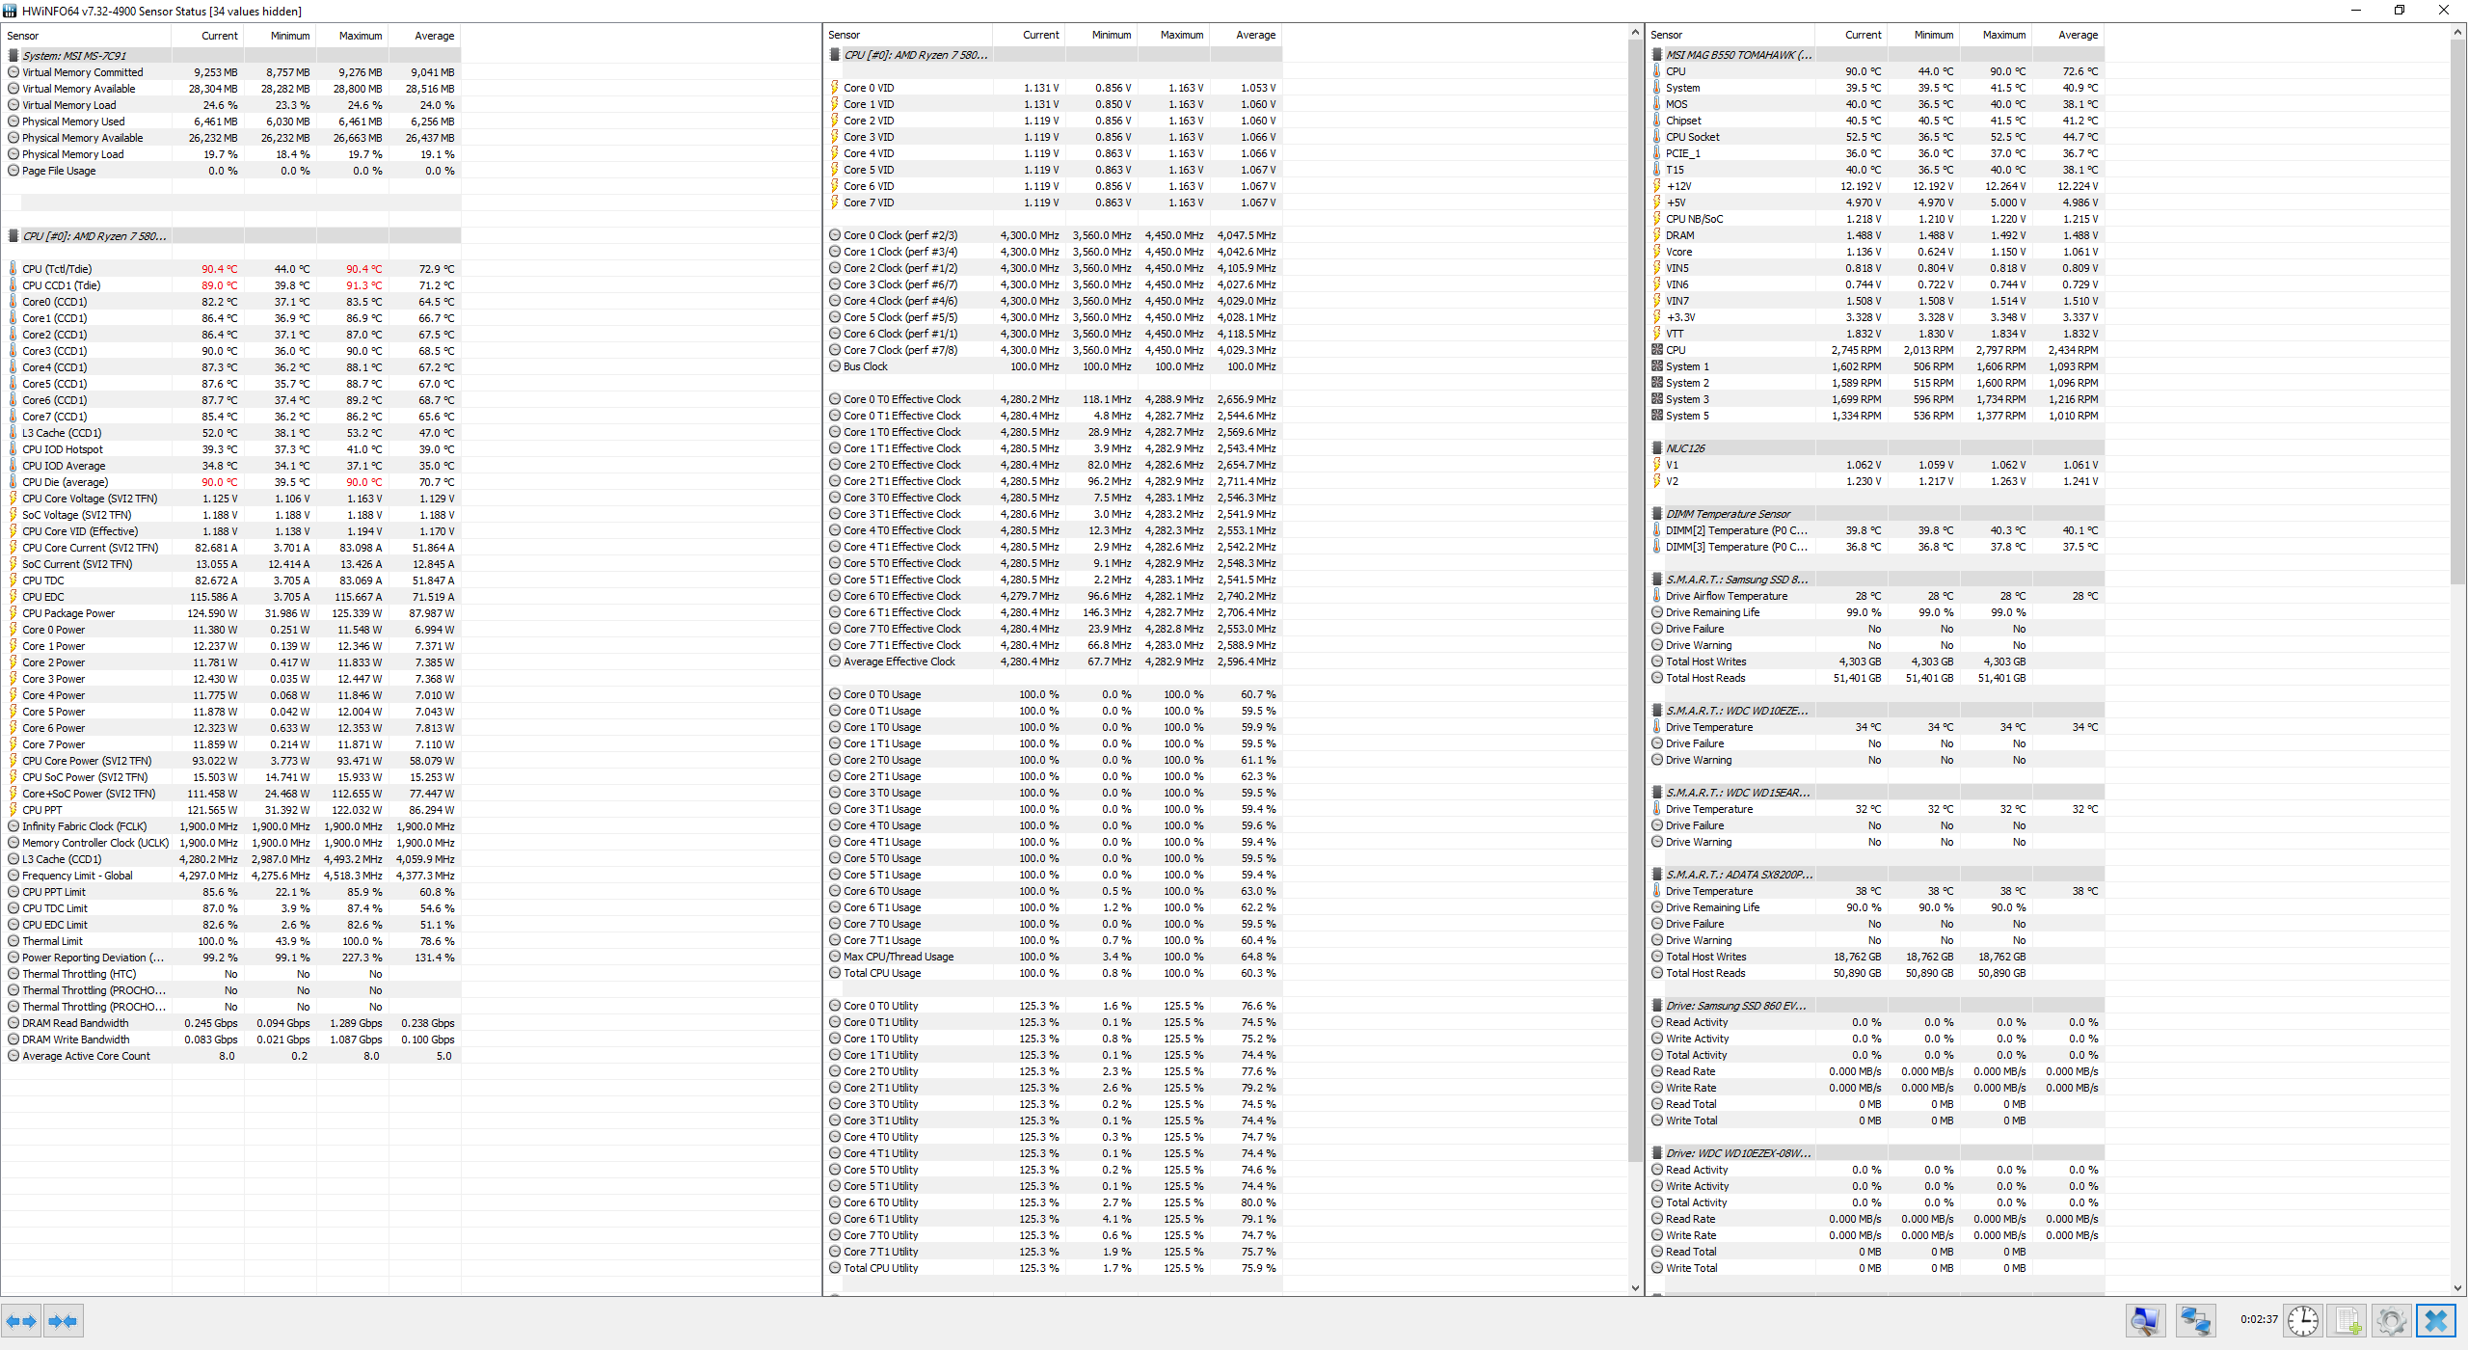Viewport: 2468px width, 1350px height.
Task: Open sensor settings gear icon
Action: click(x=2391, y=1320)
